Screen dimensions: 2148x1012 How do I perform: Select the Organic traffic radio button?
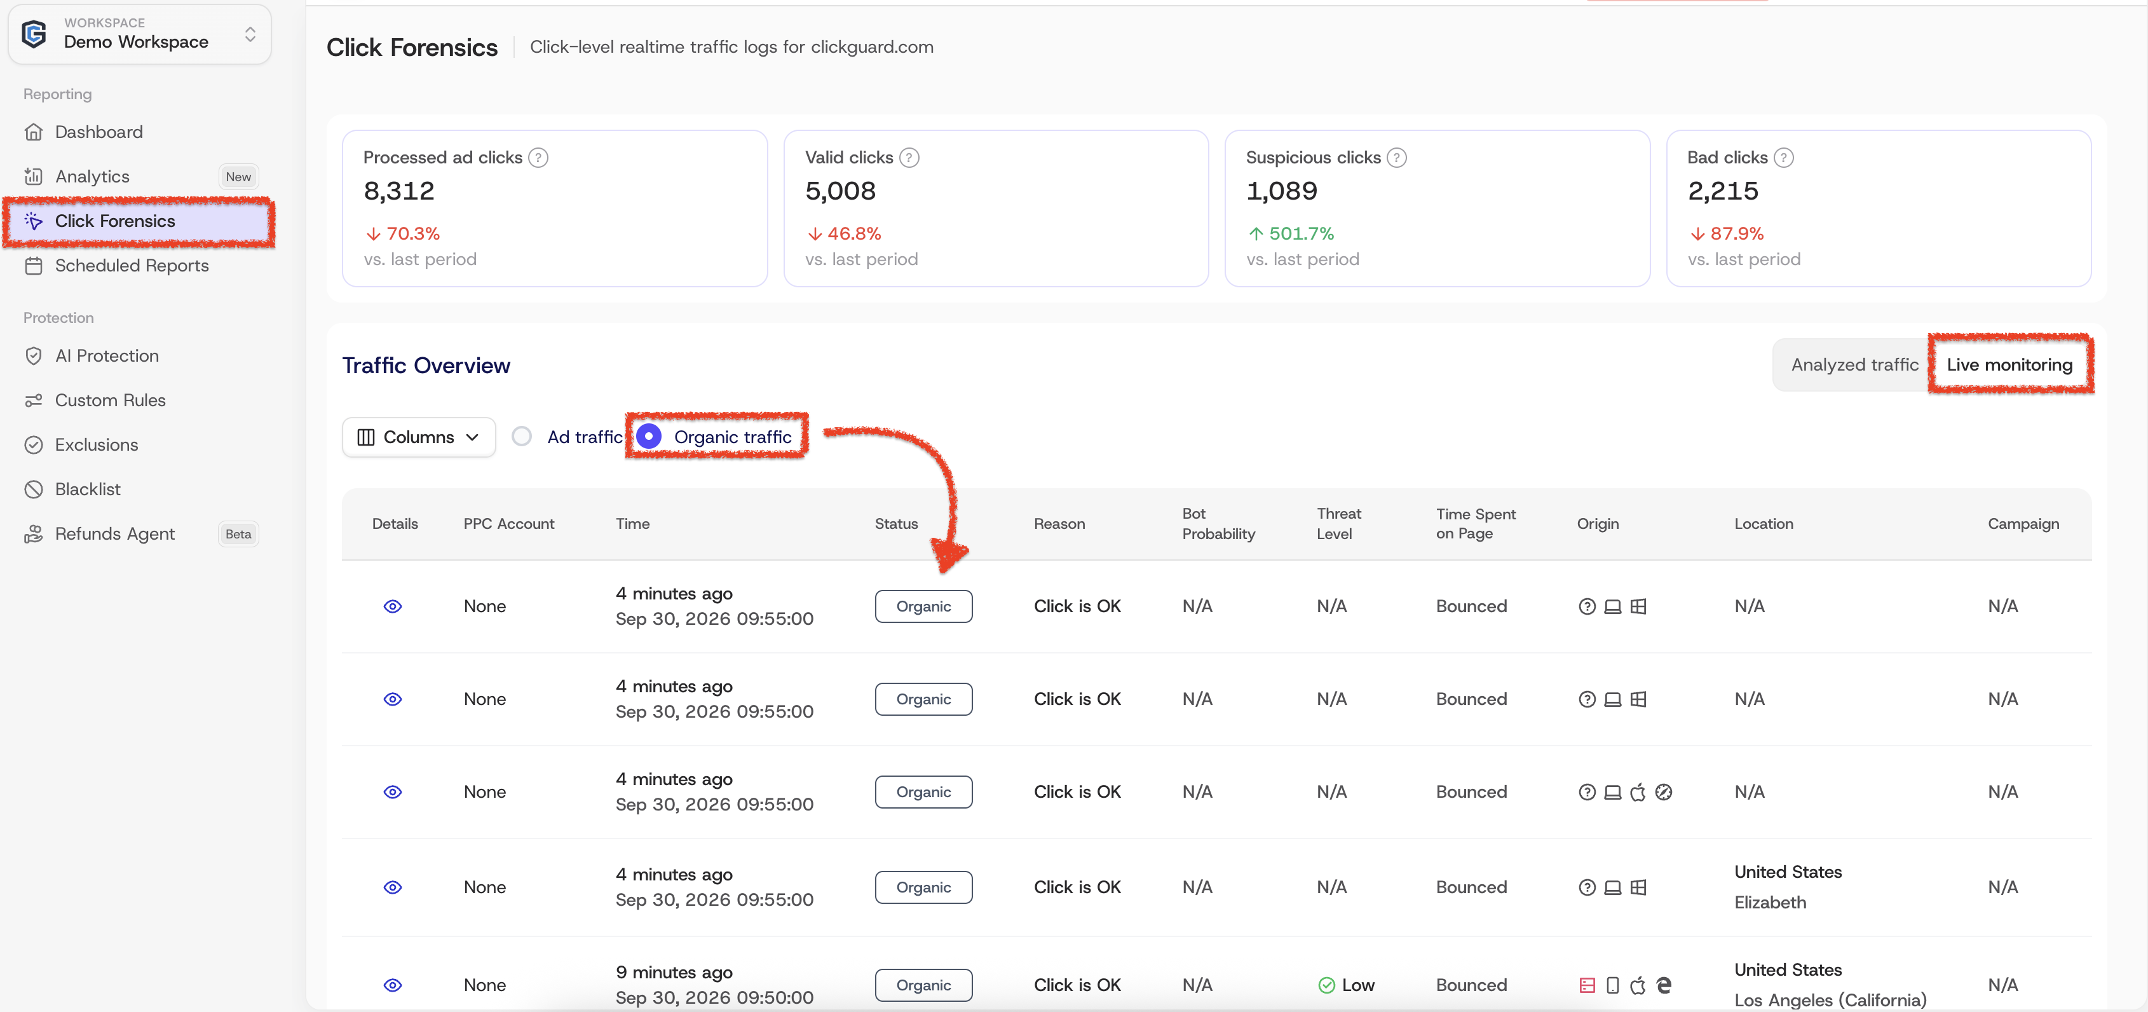(x=649, y=436)
